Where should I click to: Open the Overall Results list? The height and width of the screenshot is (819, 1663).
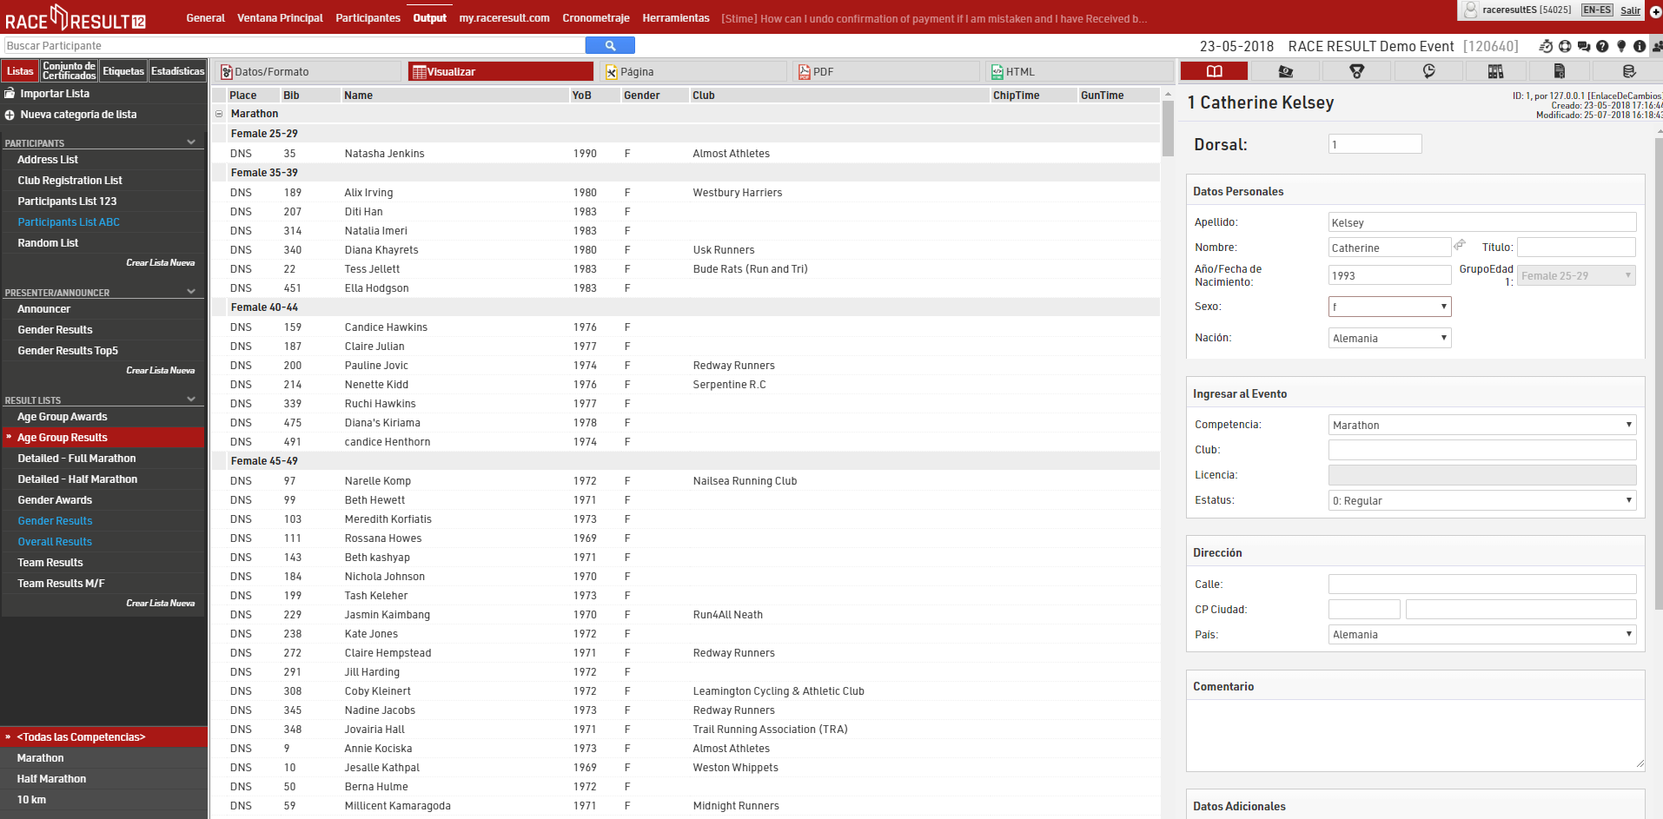[55, 542]
